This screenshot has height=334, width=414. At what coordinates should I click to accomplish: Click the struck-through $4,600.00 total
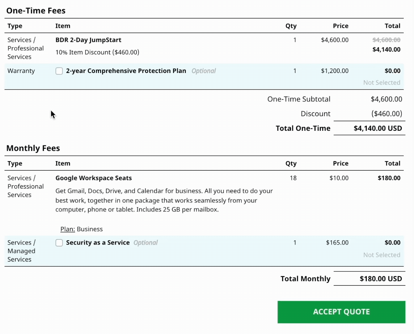(386, 40)
